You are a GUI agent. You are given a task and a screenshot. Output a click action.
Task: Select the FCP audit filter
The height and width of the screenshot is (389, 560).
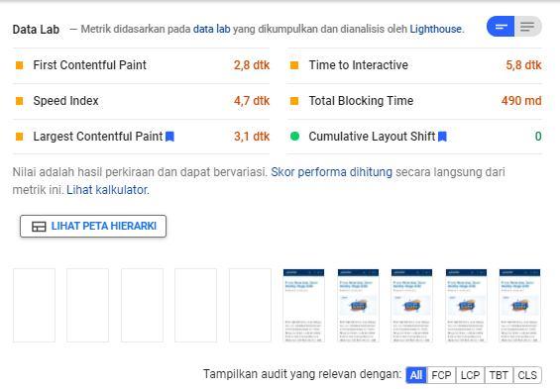pyautogui.click(x=441, y=375)
